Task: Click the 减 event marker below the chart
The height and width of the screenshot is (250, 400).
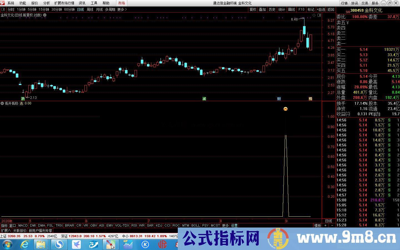Action: [x=204, y=99]
